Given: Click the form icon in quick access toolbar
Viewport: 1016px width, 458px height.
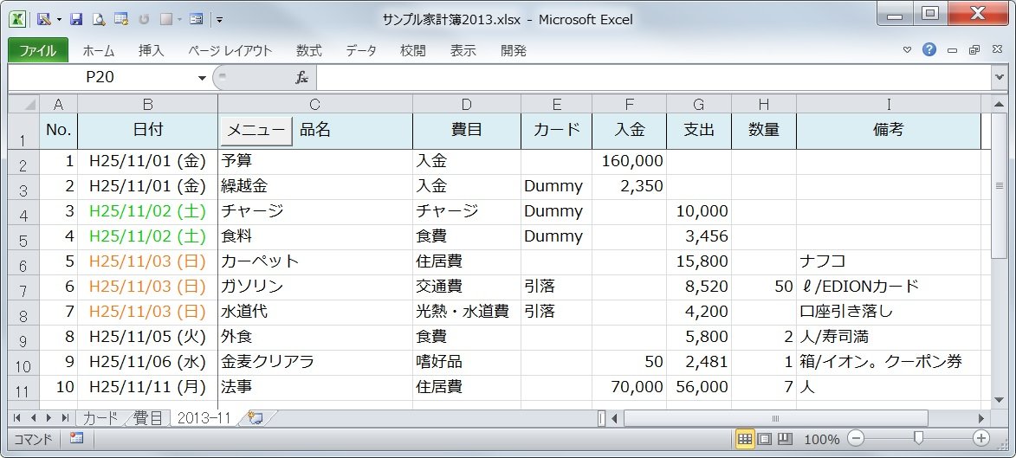Looking at the screenshot, I should pyautogui.click(x=197, y=19).
